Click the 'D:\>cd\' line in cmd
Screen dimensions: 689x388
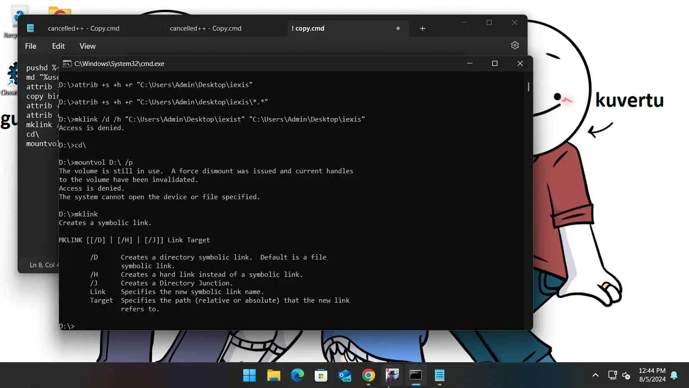coord(72,145)
